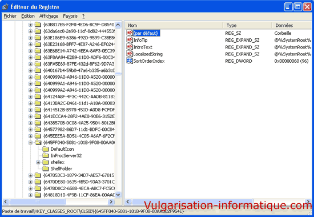Open the ? help menu

coord(83,16)
